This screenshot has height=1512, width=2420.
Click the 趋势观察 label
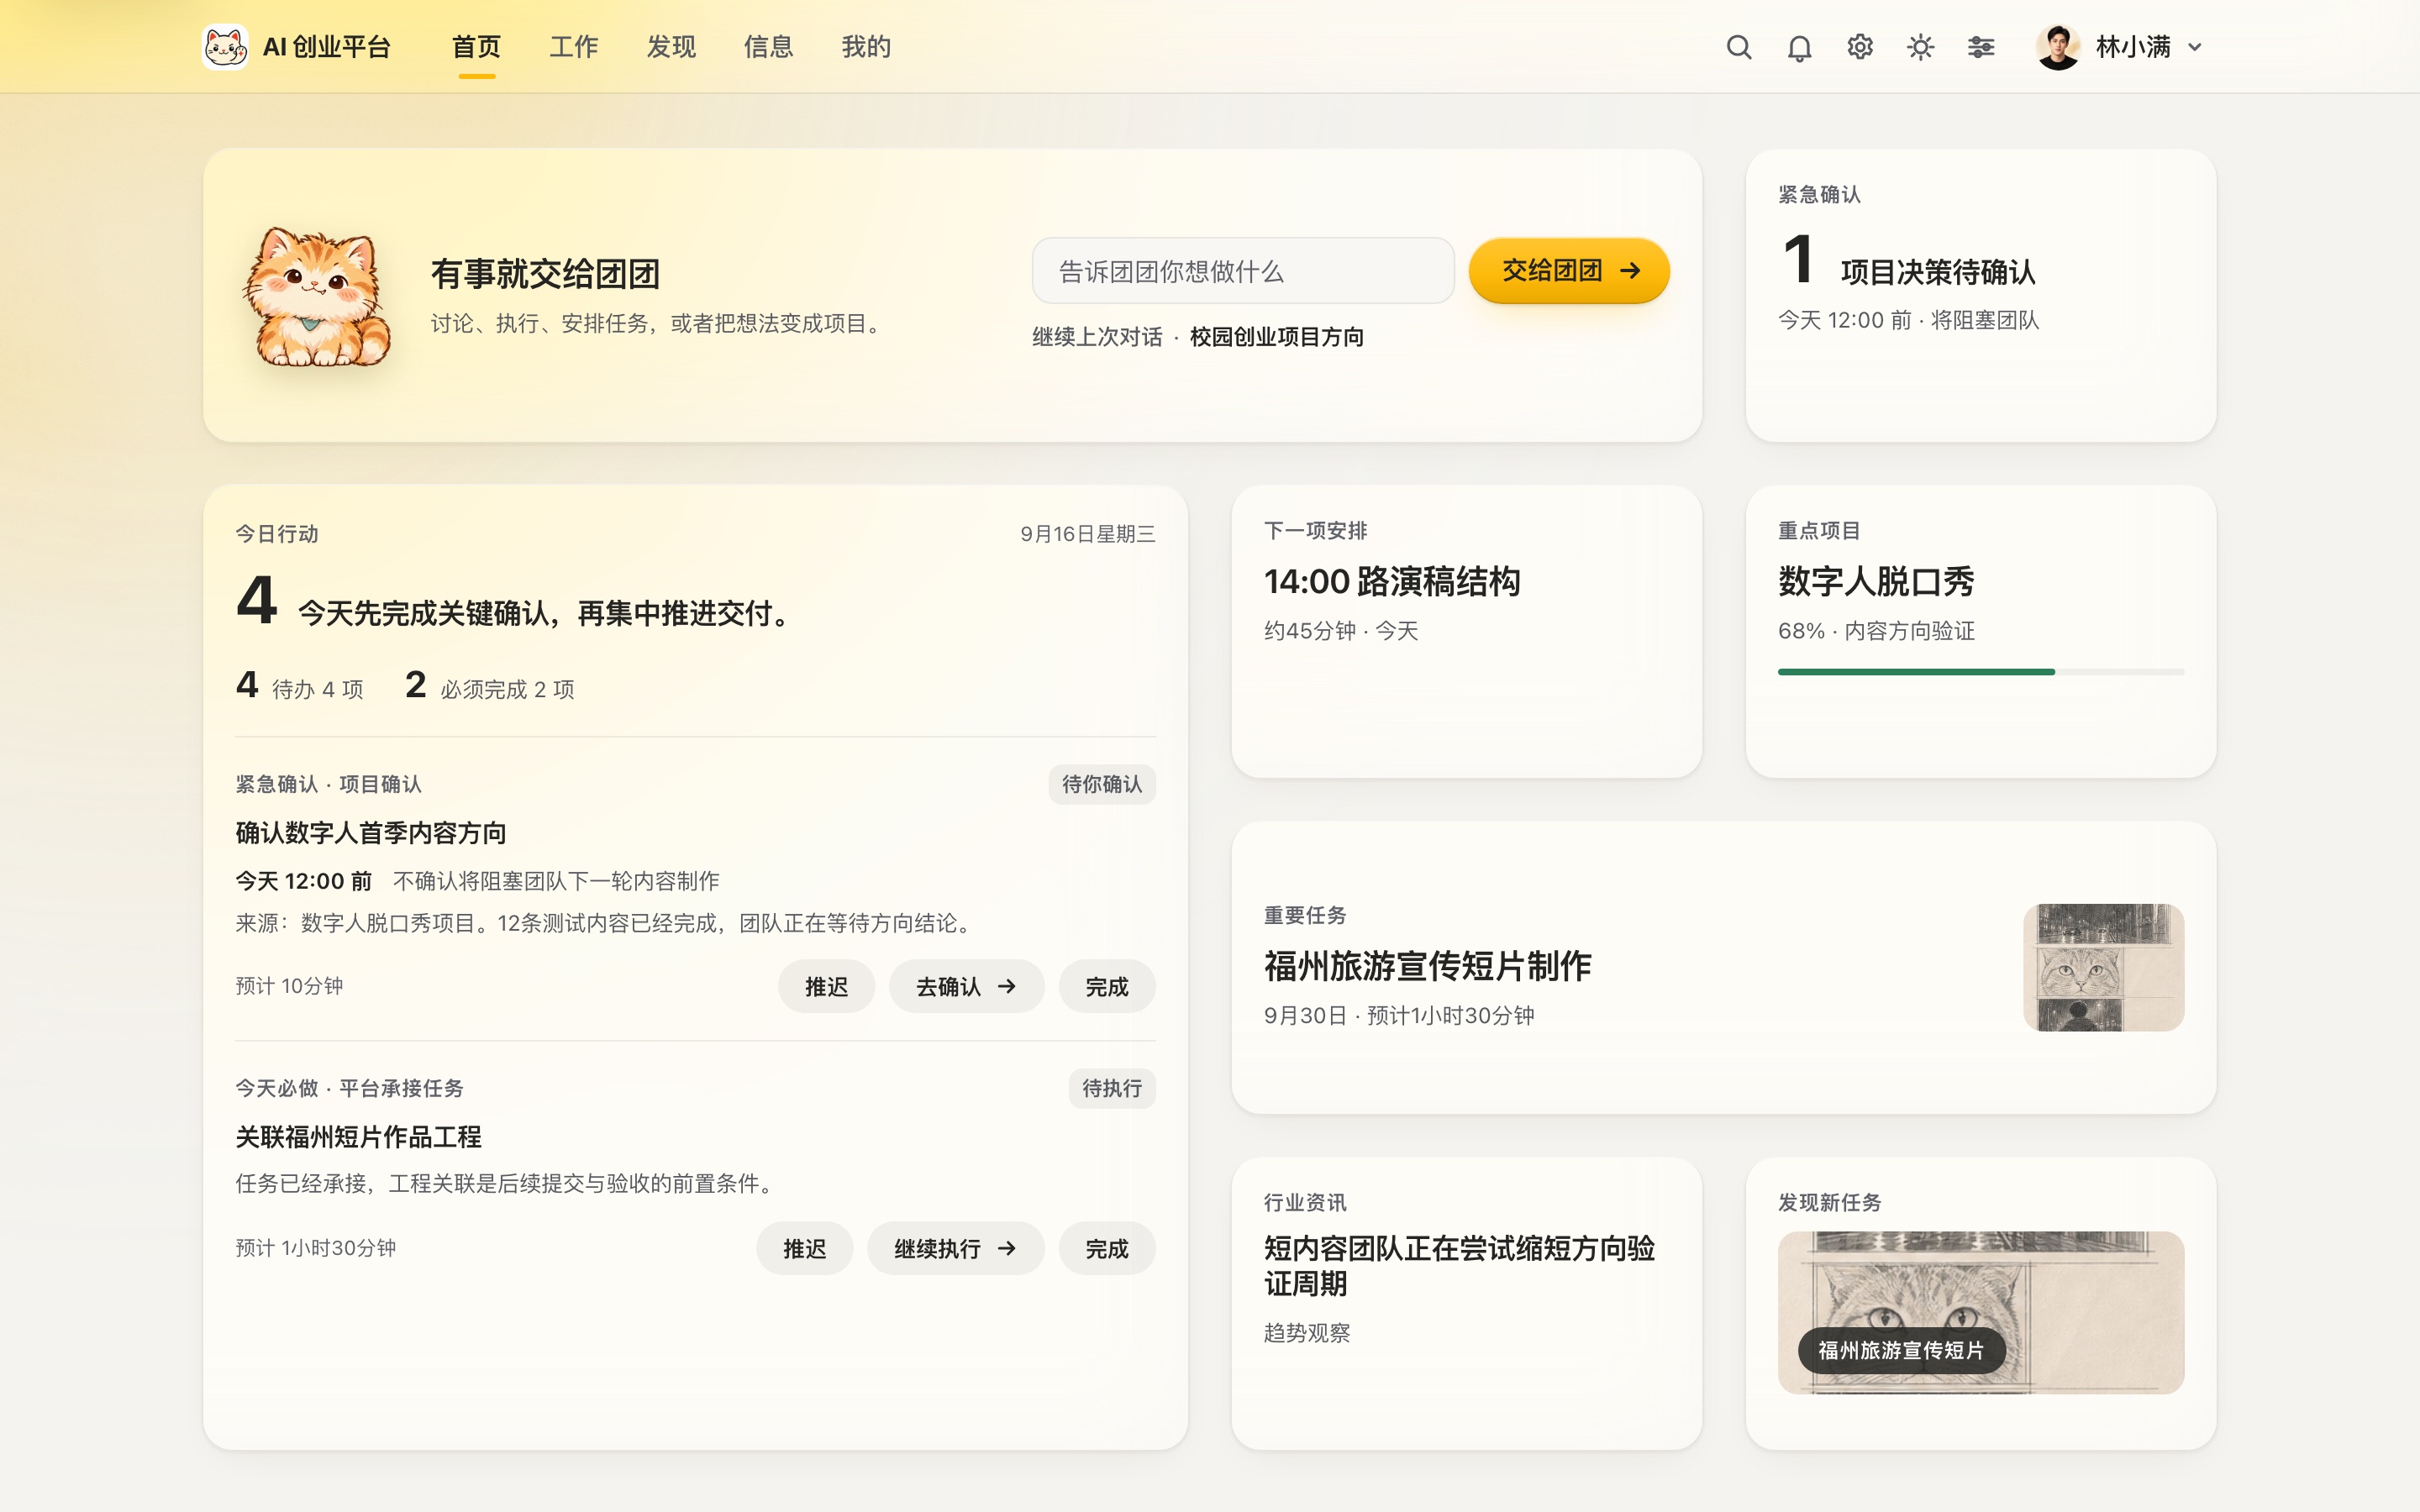coord(1307,1333)
